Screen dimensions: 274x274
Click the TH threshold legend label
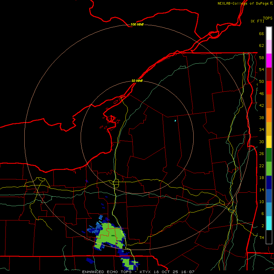tap(262, 238)
